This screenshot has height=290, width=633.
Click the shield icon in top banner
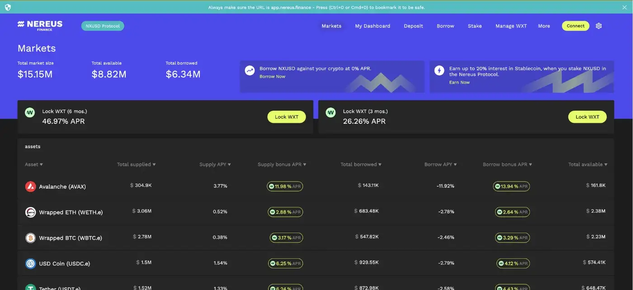8,7
